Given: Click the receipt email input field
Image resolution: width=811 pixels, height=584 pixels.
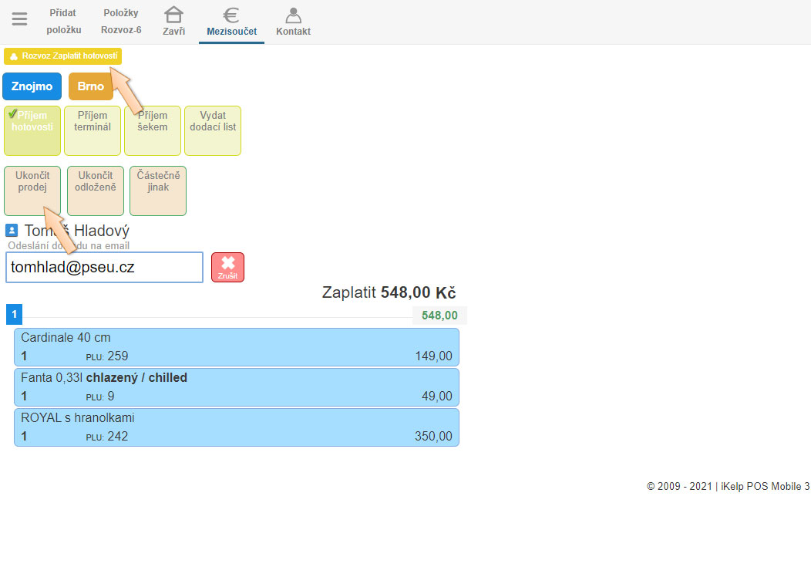Looking at the screenshot, I should (104, 267).
